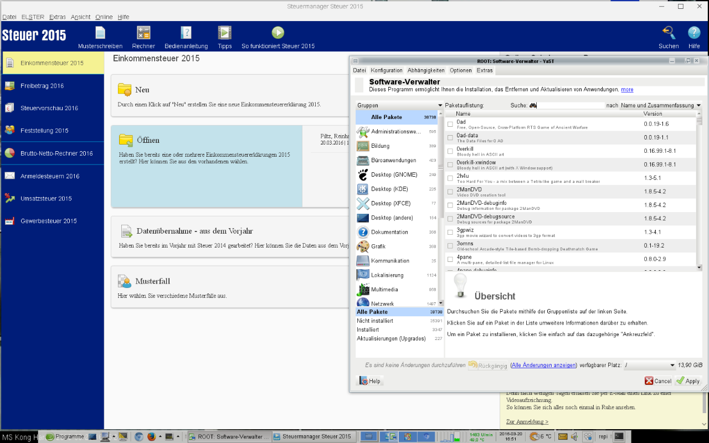Screen dimensions: 709x443
Task: Select Desktop (KDE) package group
Action: (x=397, y=189)
